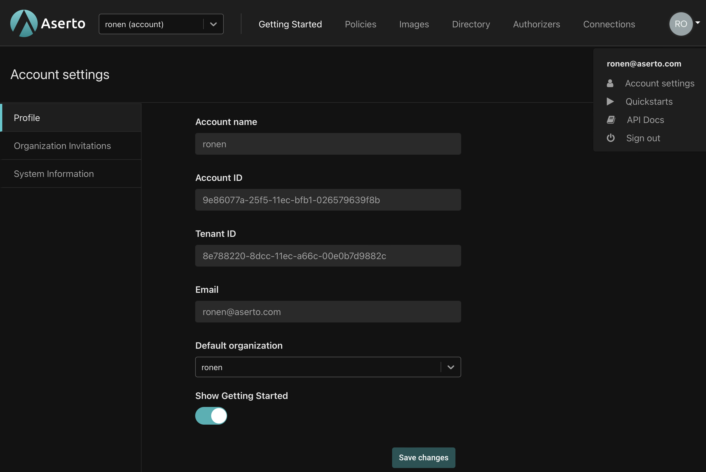The width and height of the screenshot is (706, 472).
Task: Click the power icon next to Sign out
Action: 611,138
